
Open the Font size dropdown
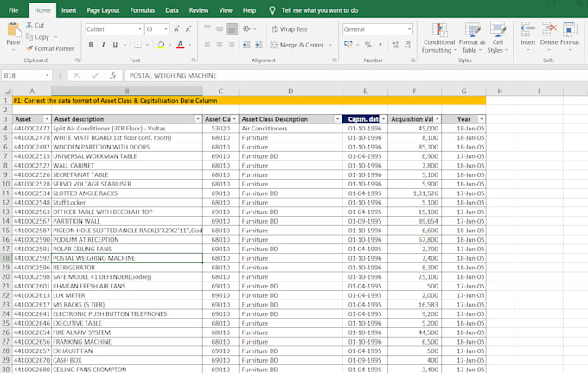166,29
